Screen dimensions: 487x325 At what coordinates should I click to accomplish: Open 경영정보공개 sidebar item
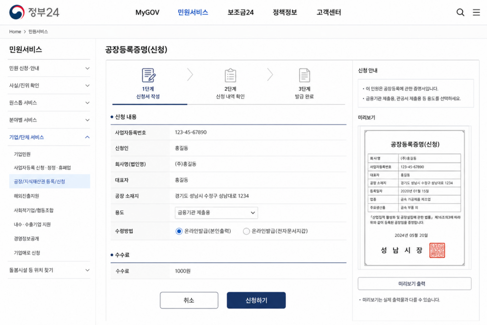coord(27,238)
